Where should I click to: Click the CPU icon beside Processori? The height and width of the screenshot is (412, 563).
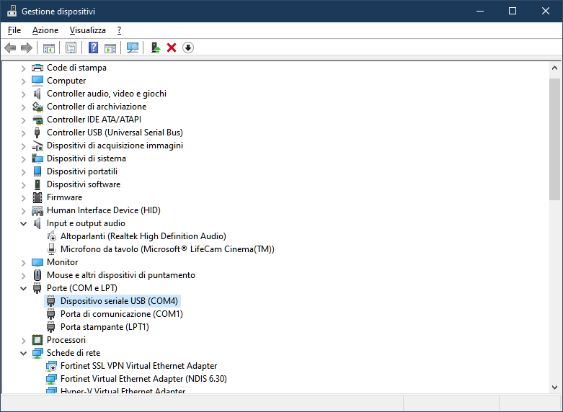pyautogui.click(x=37, y=340)
